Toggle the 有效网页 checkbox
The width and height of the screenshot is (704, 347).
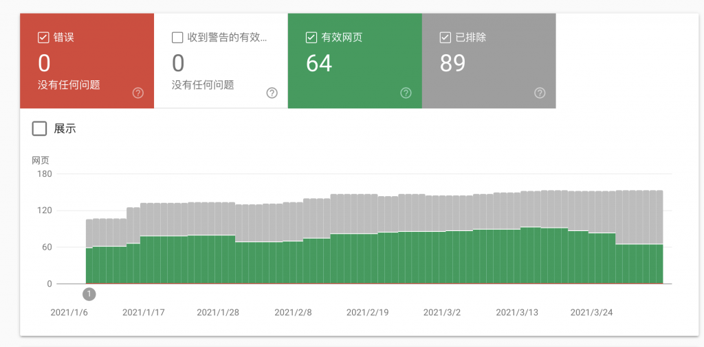(311, 37)
